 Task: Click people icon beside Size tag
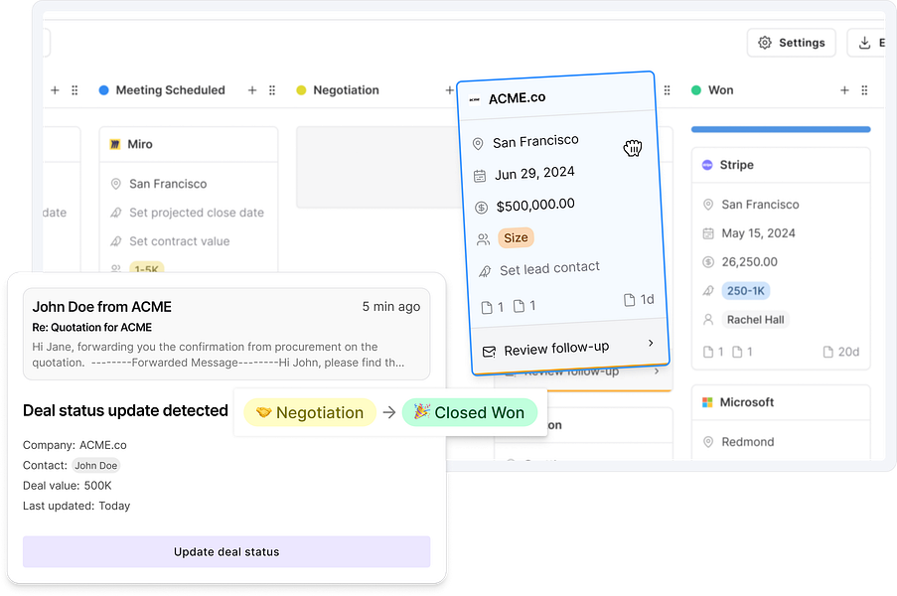(x=484, y=239)
